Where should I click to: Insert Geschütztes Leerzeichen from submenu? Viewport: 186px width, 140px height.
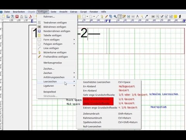point(108,82)
